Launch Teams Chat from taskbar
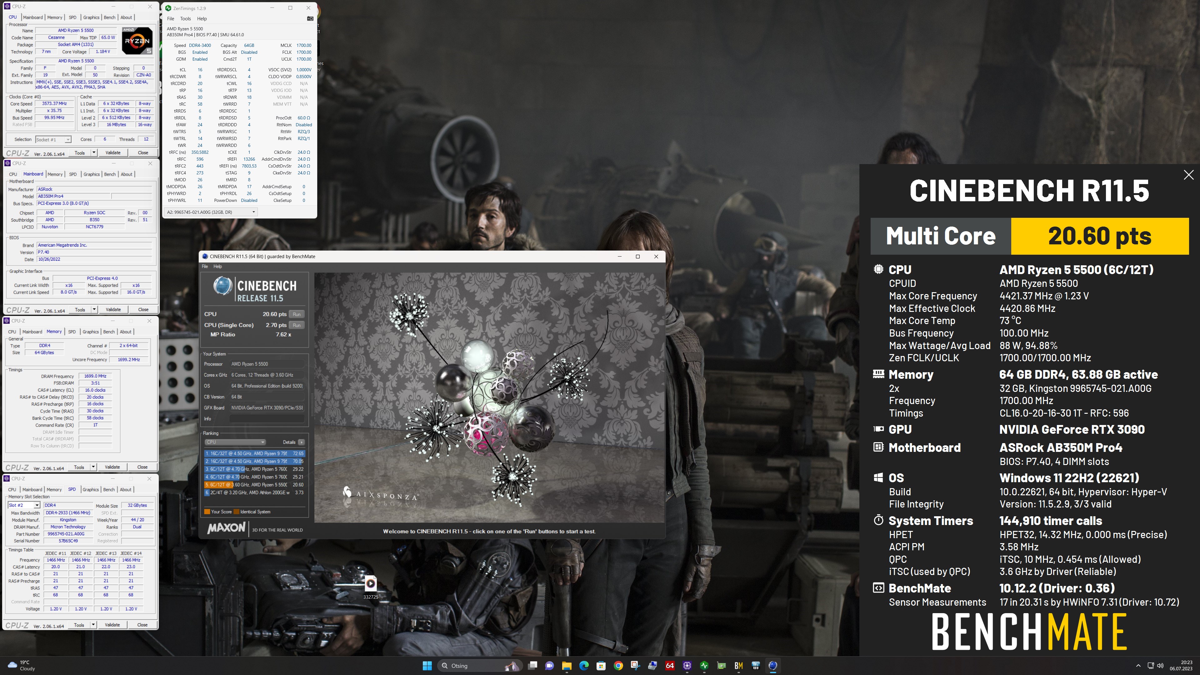The image size is (1200, 675). [549, 666]
